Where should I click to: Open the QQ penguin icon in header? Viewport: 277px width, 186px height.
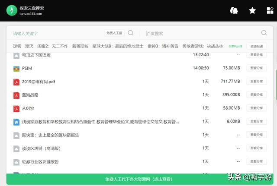click(234, 10)
